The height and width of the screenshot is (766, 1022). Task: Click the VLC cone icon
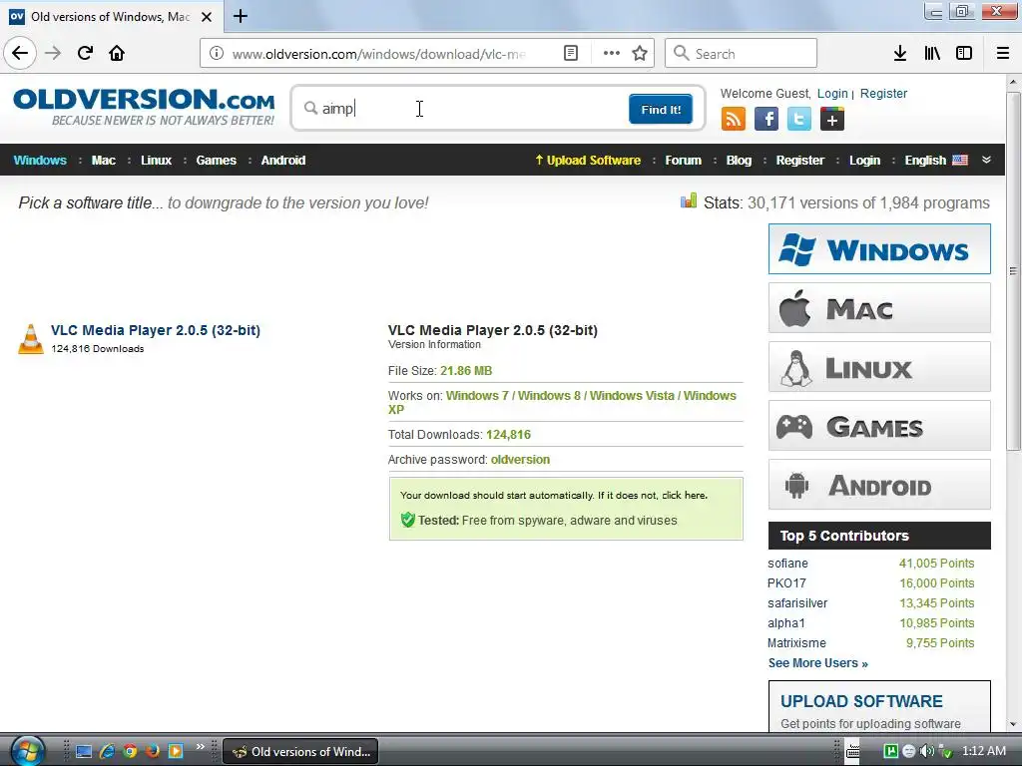(31, 339)
